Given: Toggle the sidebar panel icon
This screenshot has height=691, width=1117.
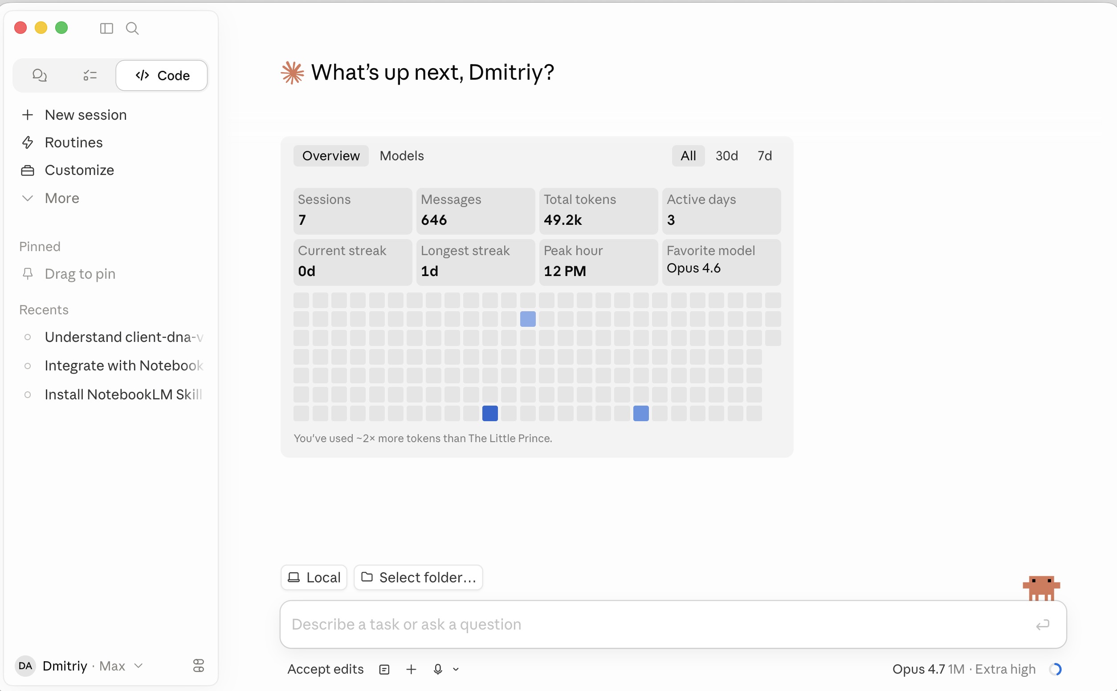Looking at the screenshot, I should tap(106, 28).
